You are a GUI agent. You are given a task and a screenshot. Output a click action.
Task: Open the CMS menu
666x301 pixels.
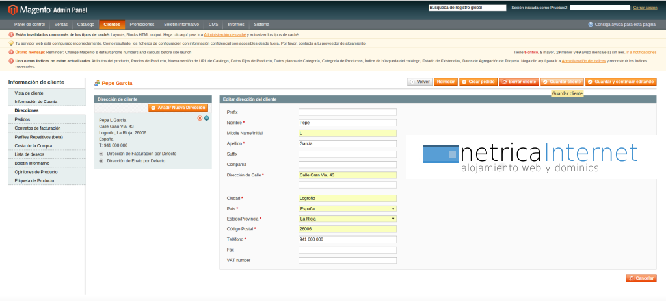[x=213, y=25]
